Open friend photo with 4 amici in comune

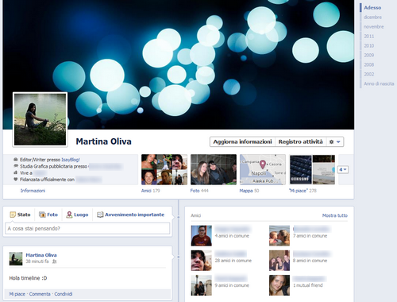tap(202, 236)
